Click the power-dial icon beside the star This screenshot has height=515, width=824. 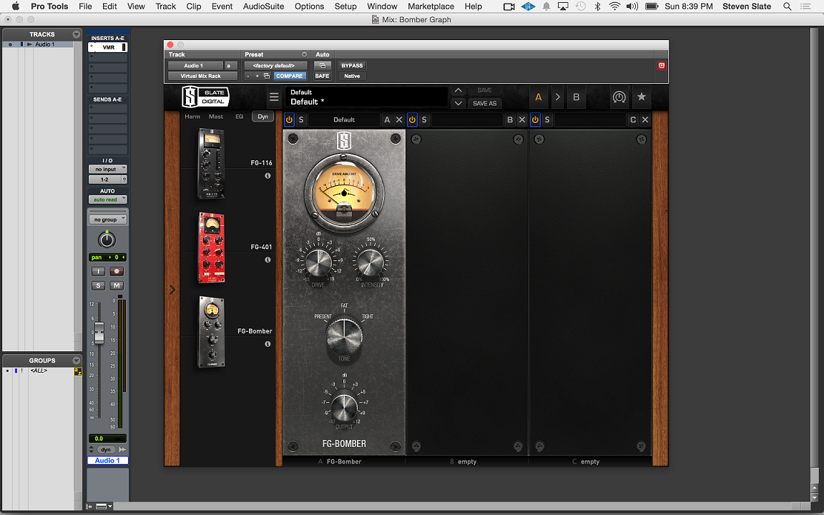pyautogui.click(x=619, y=97)
